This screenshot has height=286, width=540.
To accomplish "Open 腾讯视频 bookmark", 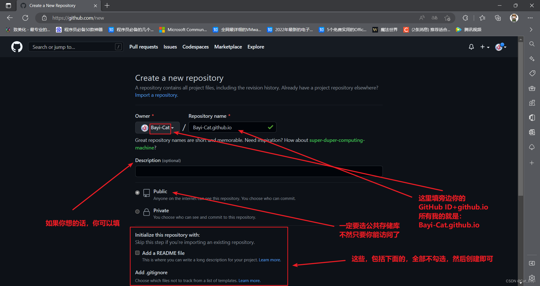I will point(469,29).
